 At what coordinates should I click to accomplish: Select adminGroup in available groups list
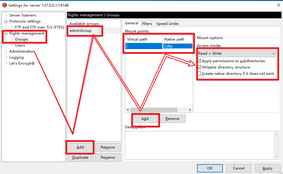tap(80, 30)
